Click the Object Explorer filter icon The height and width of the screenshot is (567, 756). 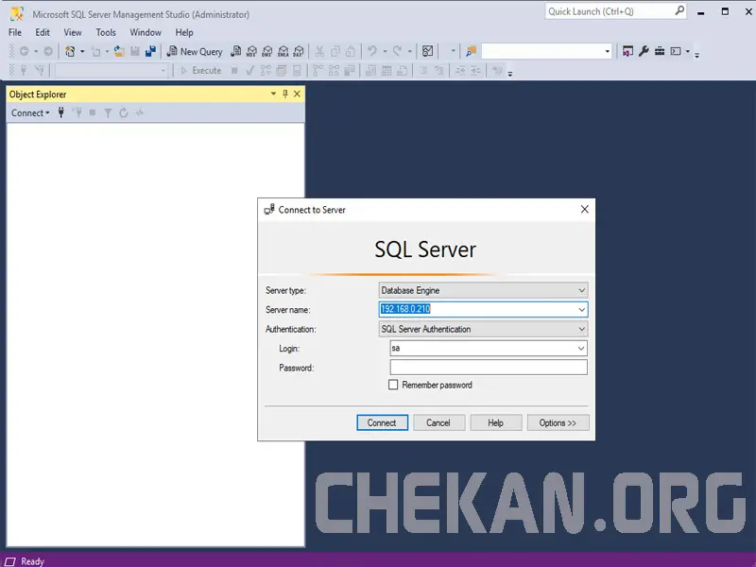tap(108, 112)
